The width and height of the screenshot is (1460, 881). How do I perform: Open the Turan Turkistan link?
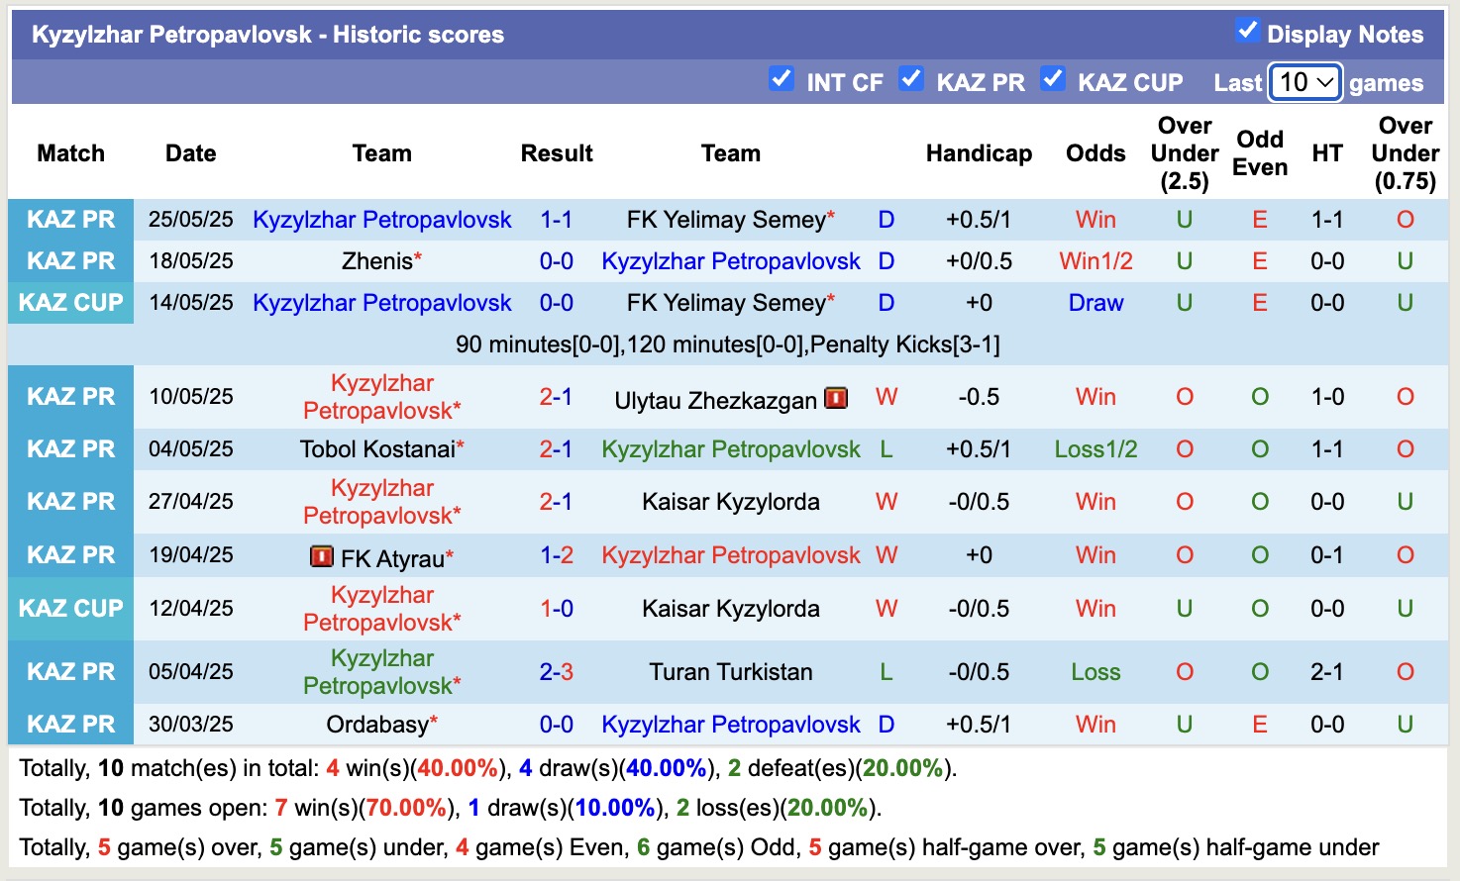click(x=731, y=671)
